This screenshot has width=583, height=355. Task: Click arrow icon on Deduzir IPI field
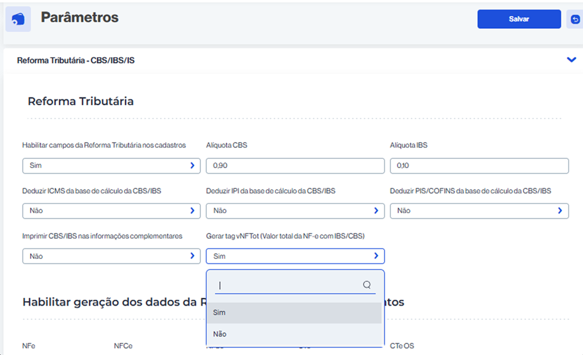pyautogui.click(x=376, y=211)
